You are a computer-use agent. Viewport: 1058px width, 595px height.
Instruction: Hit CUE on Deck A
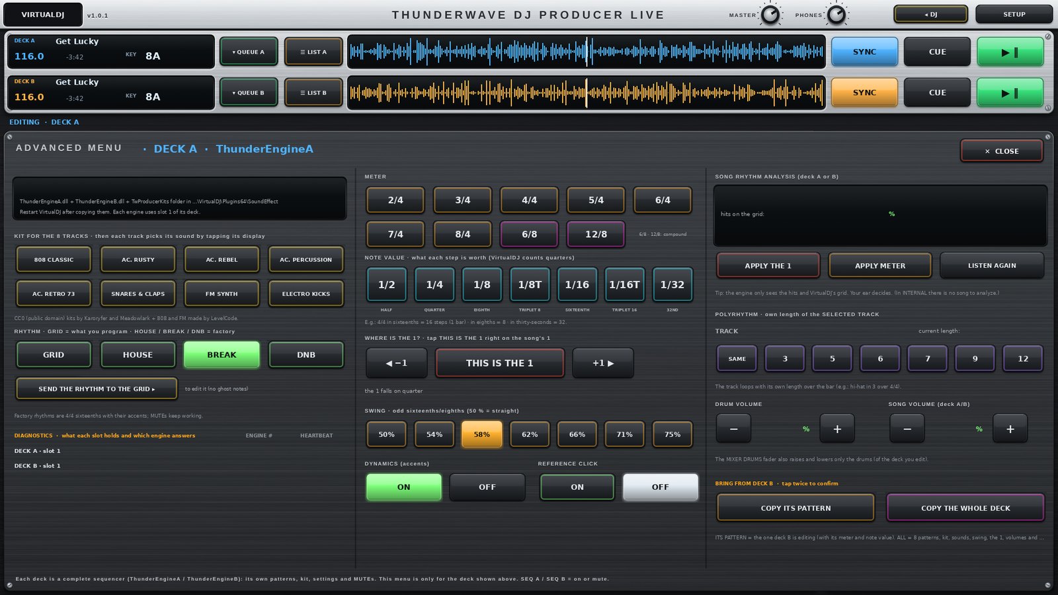pos(937,52)
